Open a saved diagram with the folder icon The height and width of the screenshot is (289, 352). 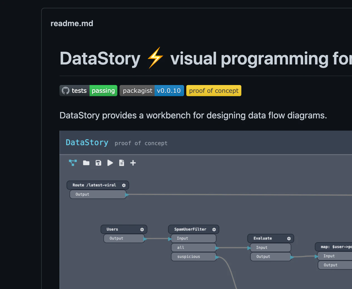[86, 163]
